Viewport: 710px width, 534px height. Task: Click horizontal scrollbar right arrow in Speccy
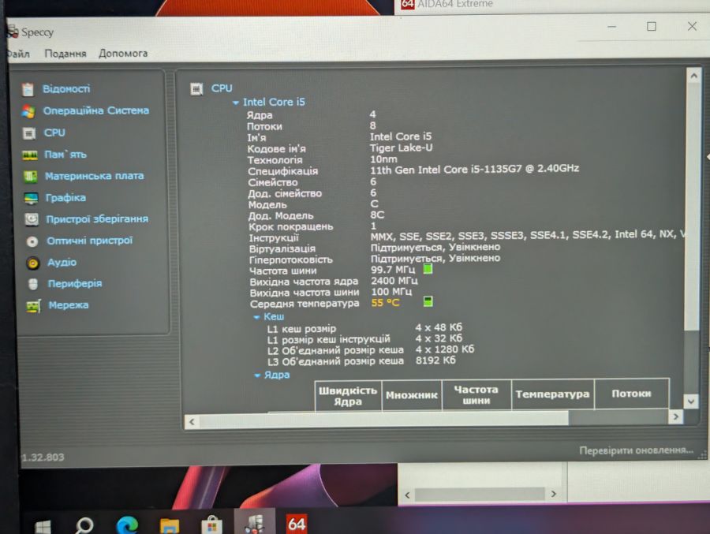point(675,416)
